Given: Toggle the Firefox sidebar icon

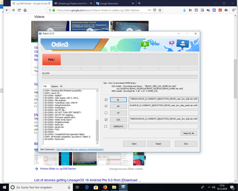Looking at the screenshot, I should (196, 10).
